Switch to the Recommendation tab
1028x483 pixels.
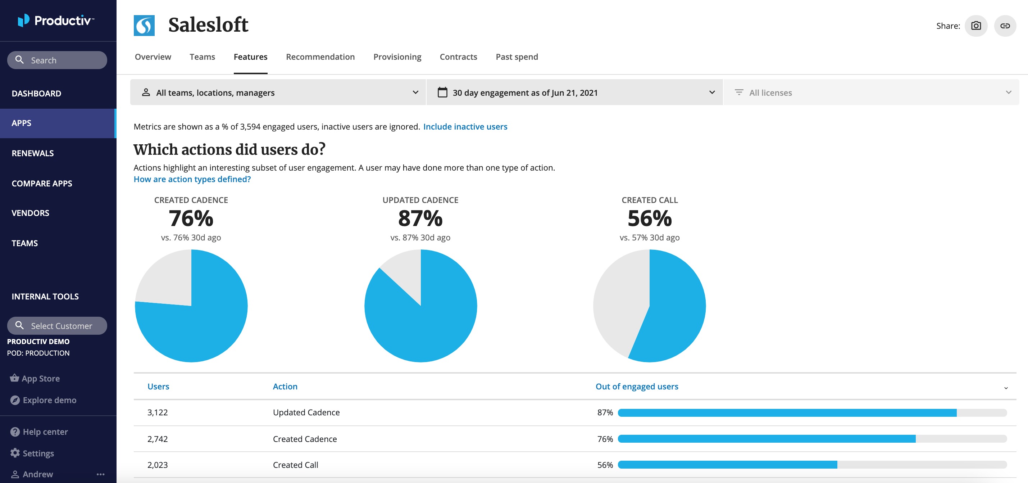point(320,57)
